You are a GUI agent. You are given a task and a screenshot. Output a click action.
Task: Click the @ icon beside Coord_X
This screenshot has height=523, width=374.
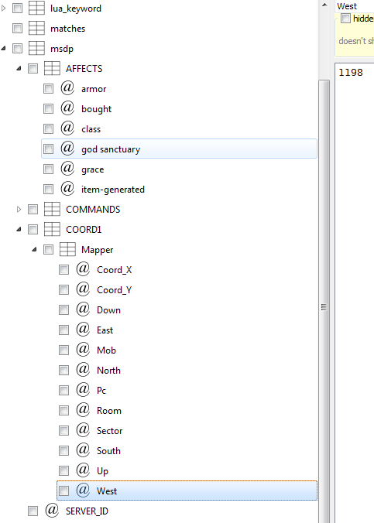coord(83,269)
